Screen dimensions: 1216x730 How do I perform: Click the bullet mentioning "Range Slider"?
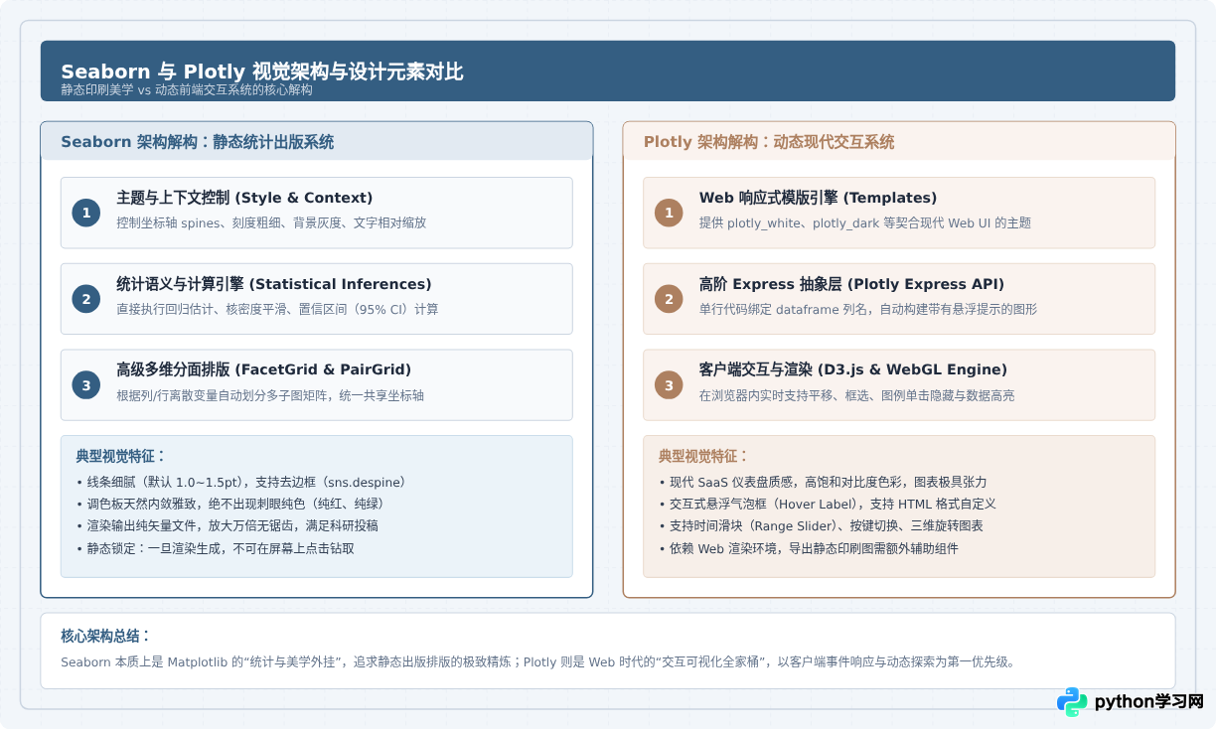coord(821,525)
